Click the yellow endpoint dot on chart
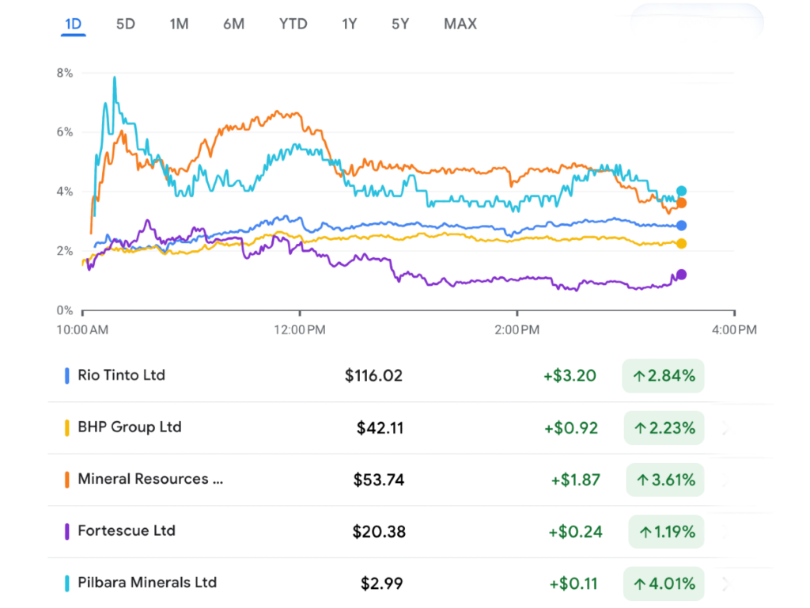 [681, 244]
